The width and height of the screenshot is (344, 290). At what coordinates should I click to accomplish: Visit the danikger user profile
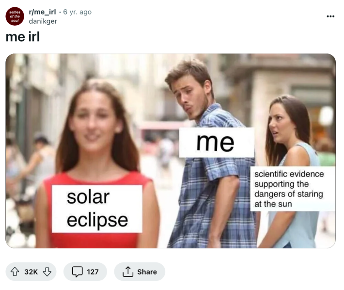point(43,21)
